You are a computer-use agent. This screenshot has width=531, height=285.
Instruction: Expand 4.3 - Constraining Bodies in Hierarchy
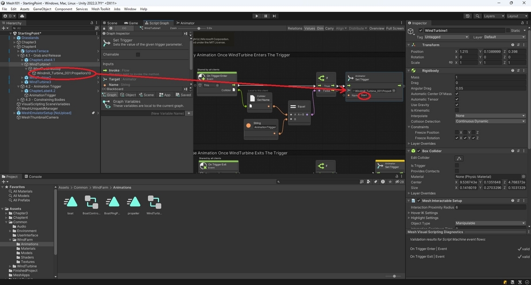(x=19, y=100)
